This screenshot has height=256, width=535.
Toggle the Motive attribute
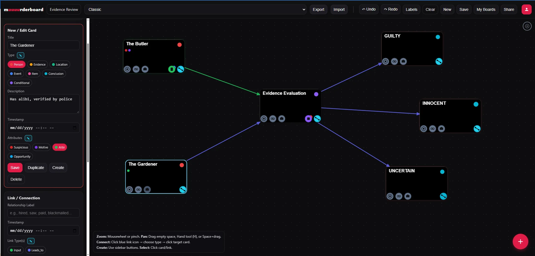pyautogui.click(x=41, y=147)
